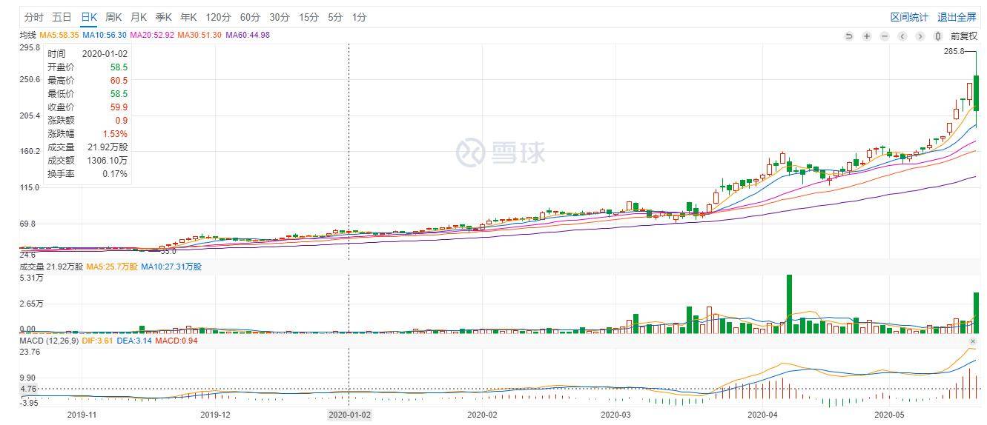Viewport: 987px width, 425px height.
Task: Switch to the 周K weekly tab
Action: point(113,17)
